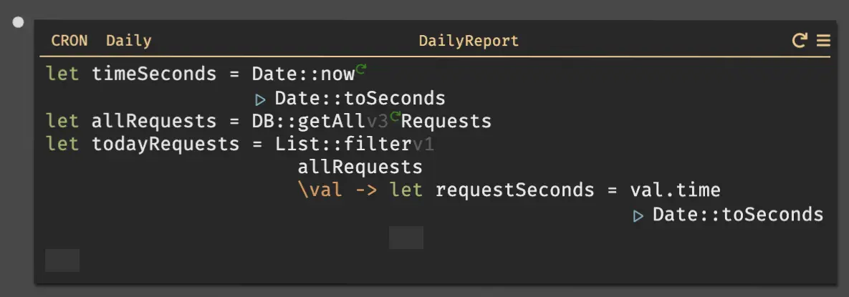
Task: Click the replay trigger icon in handler header
Action: point(800,41)
